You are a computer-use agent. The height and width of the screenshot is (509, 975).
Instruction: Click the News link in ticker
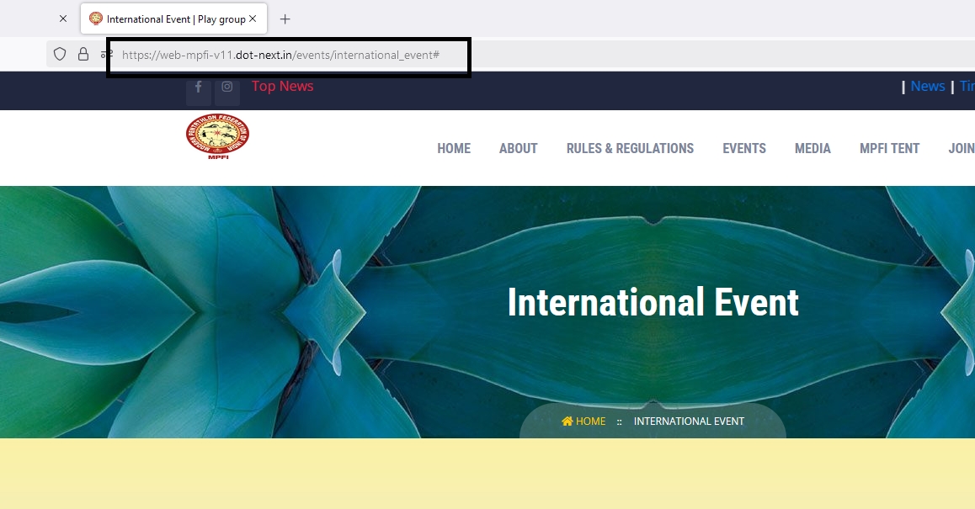(927, 86)
